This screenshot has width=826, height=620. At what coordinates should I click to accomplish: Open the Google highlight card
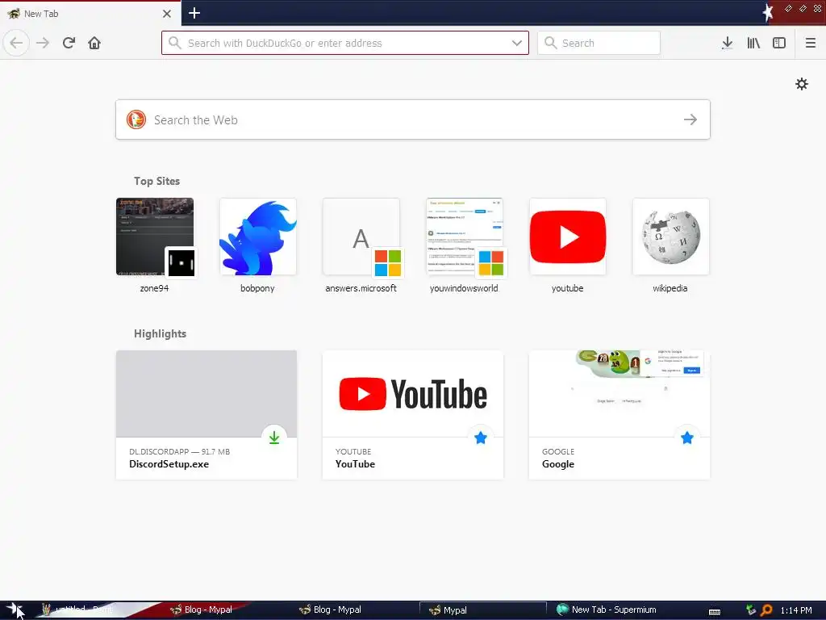[619, 415]
